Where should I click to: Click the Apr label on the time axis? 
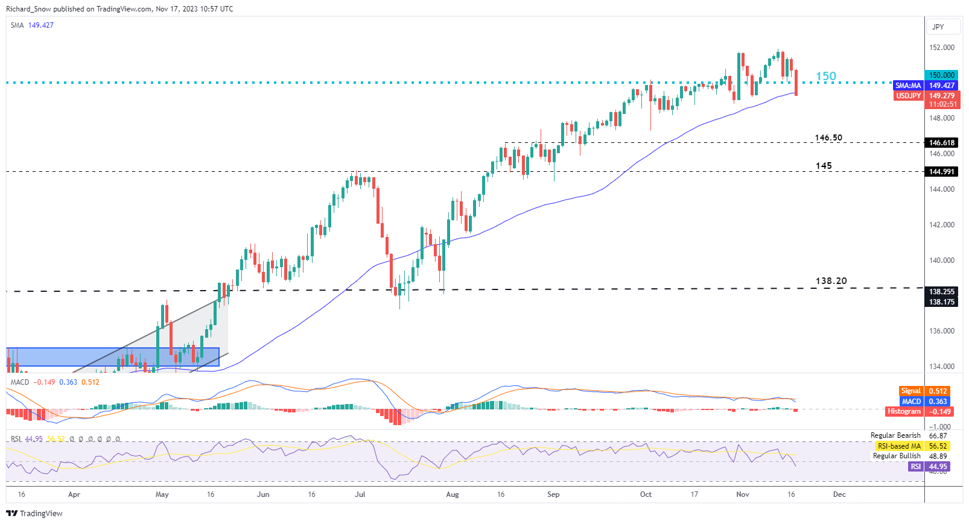coord(74,494)
